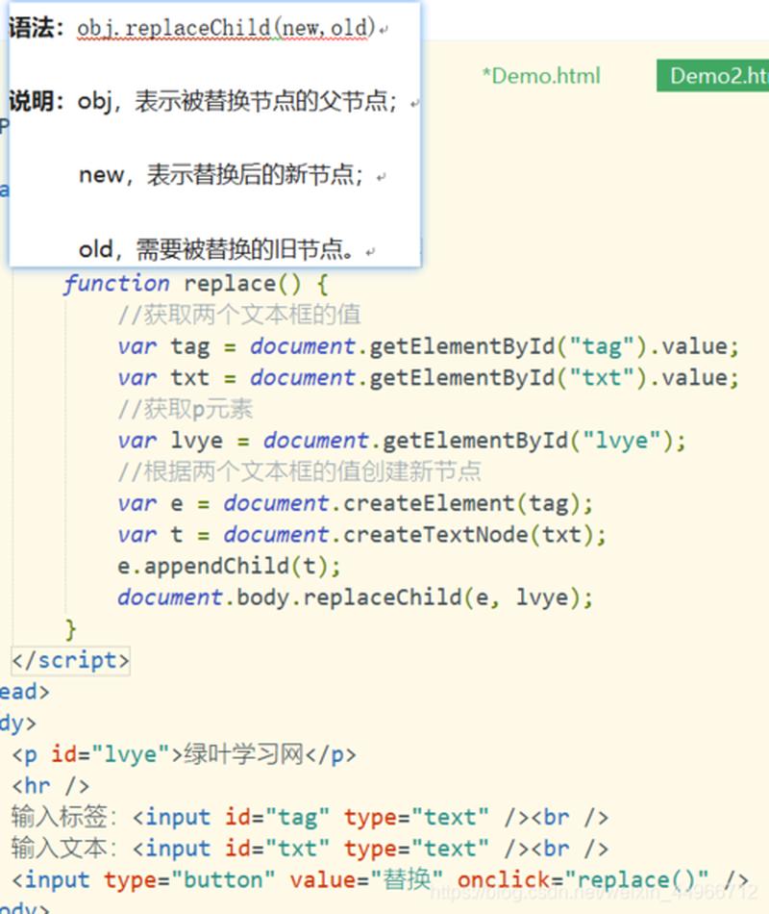Click the popup line 'obj, 表示被替换节点的父节点'
This screenshot has height=914, width=769.
click(x=236, y=101)
